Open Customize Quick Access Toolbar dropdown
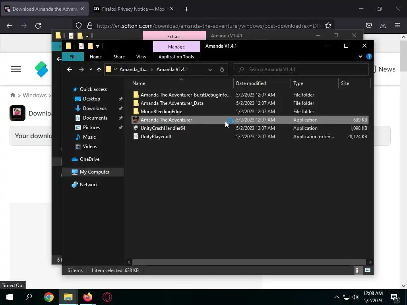The height and width of the screenshot is (305, 407). click(x=98, y=46)
